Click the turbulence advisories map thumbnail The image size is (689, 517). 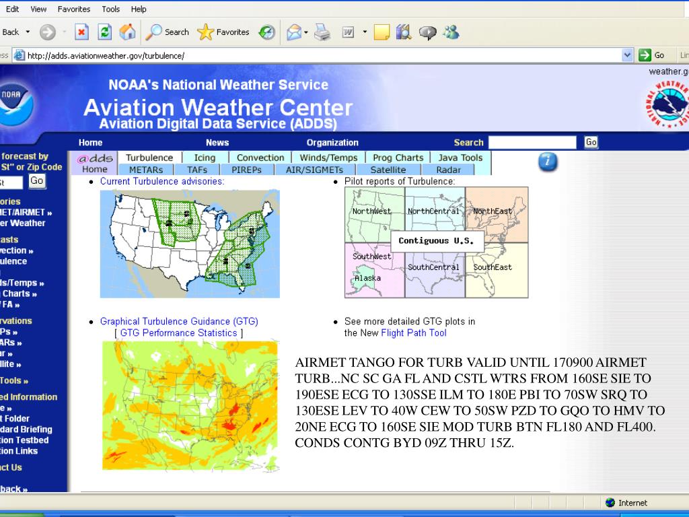(x=190, y=244)
